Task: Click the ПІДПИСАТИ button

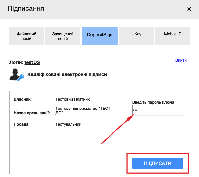Action: (x=157, y=163)
